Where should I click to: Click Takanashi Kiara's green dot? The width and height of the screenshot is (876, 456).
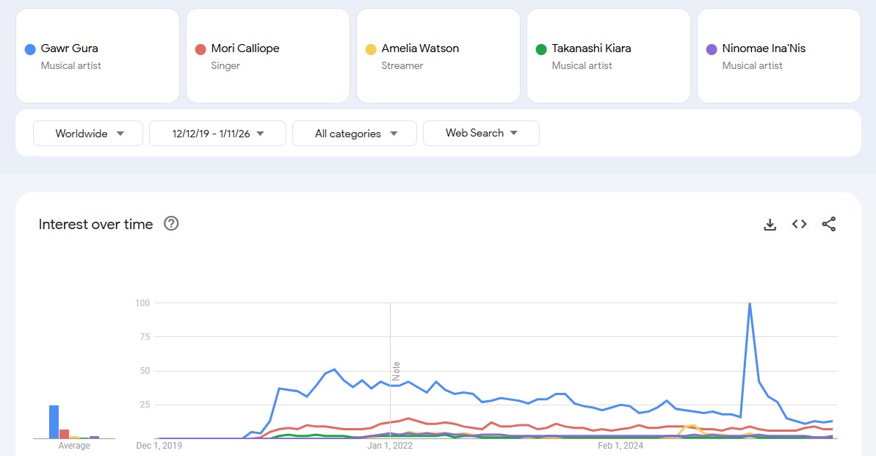coord(541,49)
